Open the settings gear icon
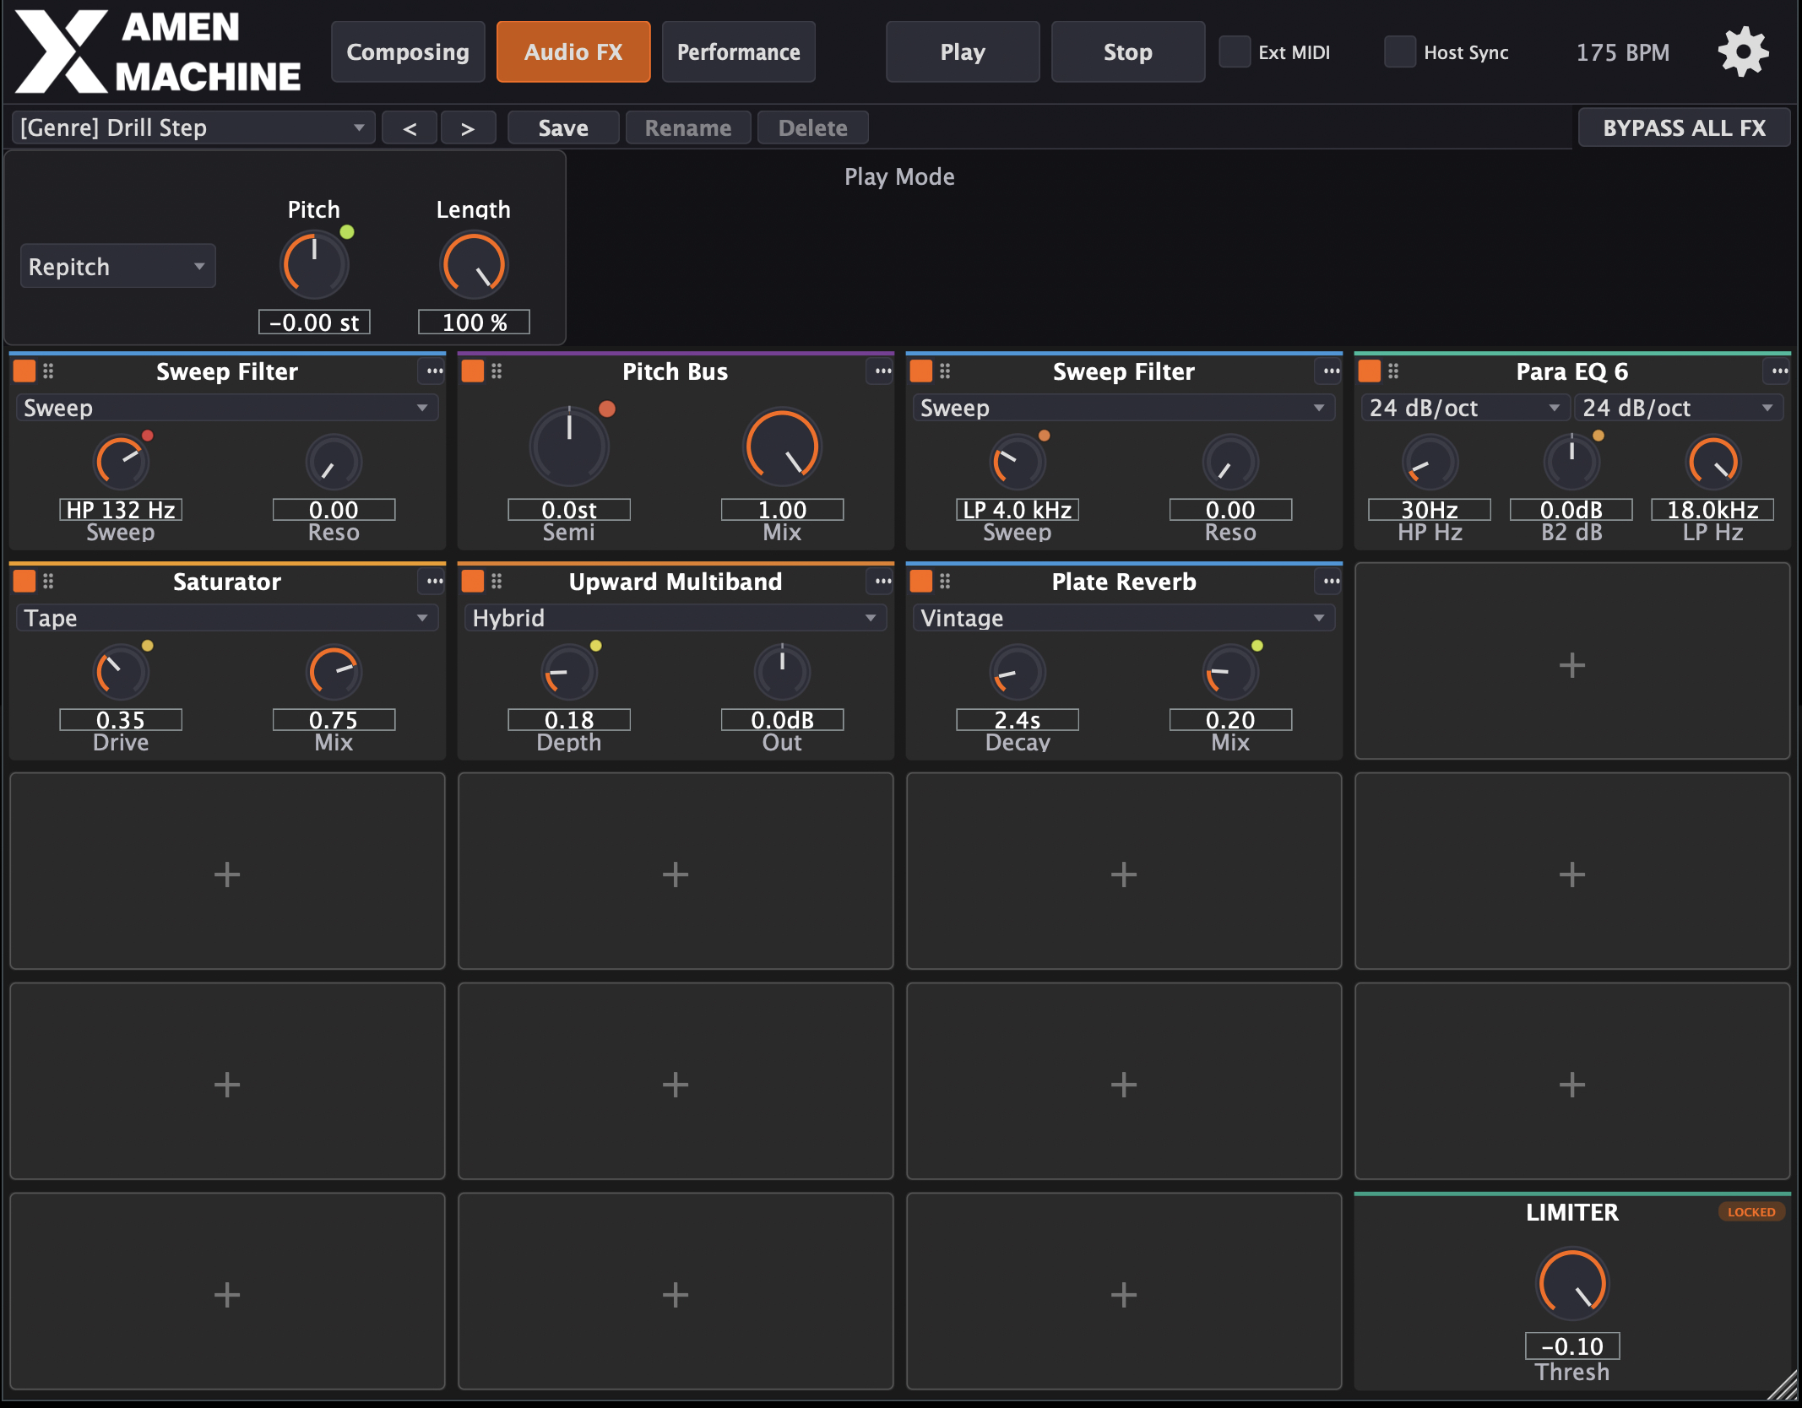The height and width of the screenshot is (1408, 1802). pyautogui.click(x=1743, y=52)
